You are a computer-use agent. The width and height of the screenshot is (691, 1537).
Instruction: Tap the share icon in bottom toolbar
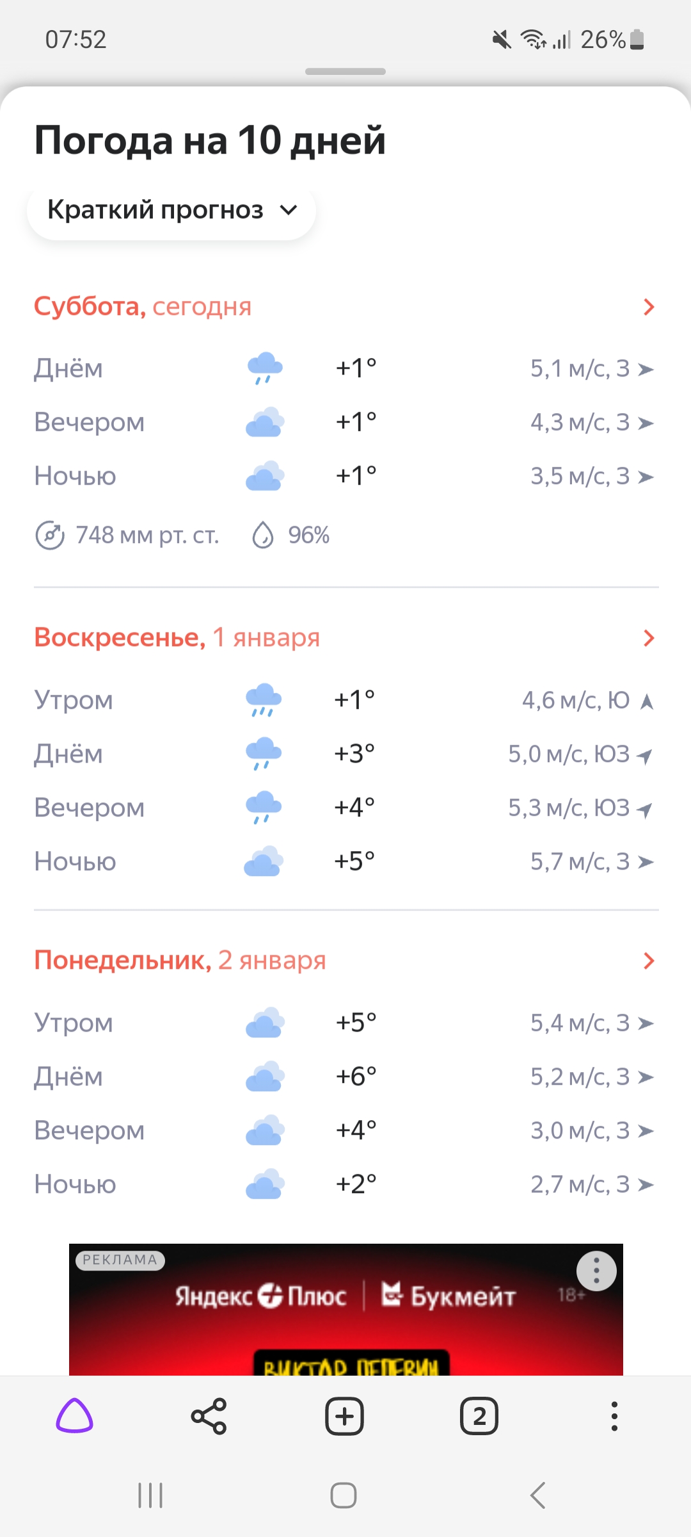pyautogui.click(x=209, y=1416)
